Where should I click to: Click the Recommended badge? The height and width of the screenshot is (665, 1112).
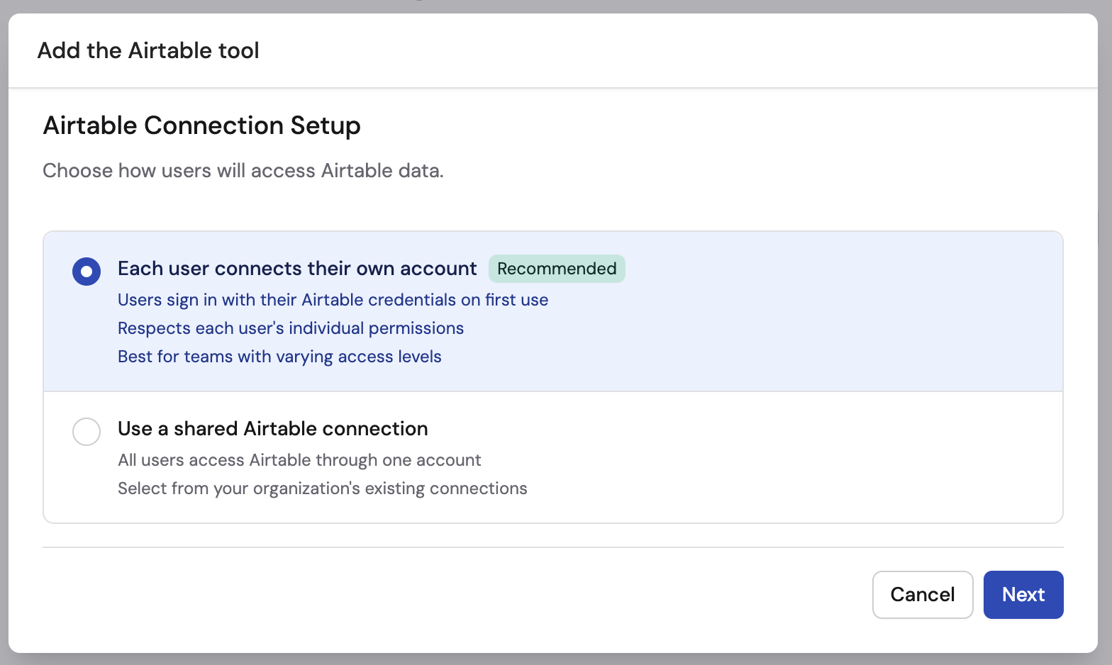(557, 269)
